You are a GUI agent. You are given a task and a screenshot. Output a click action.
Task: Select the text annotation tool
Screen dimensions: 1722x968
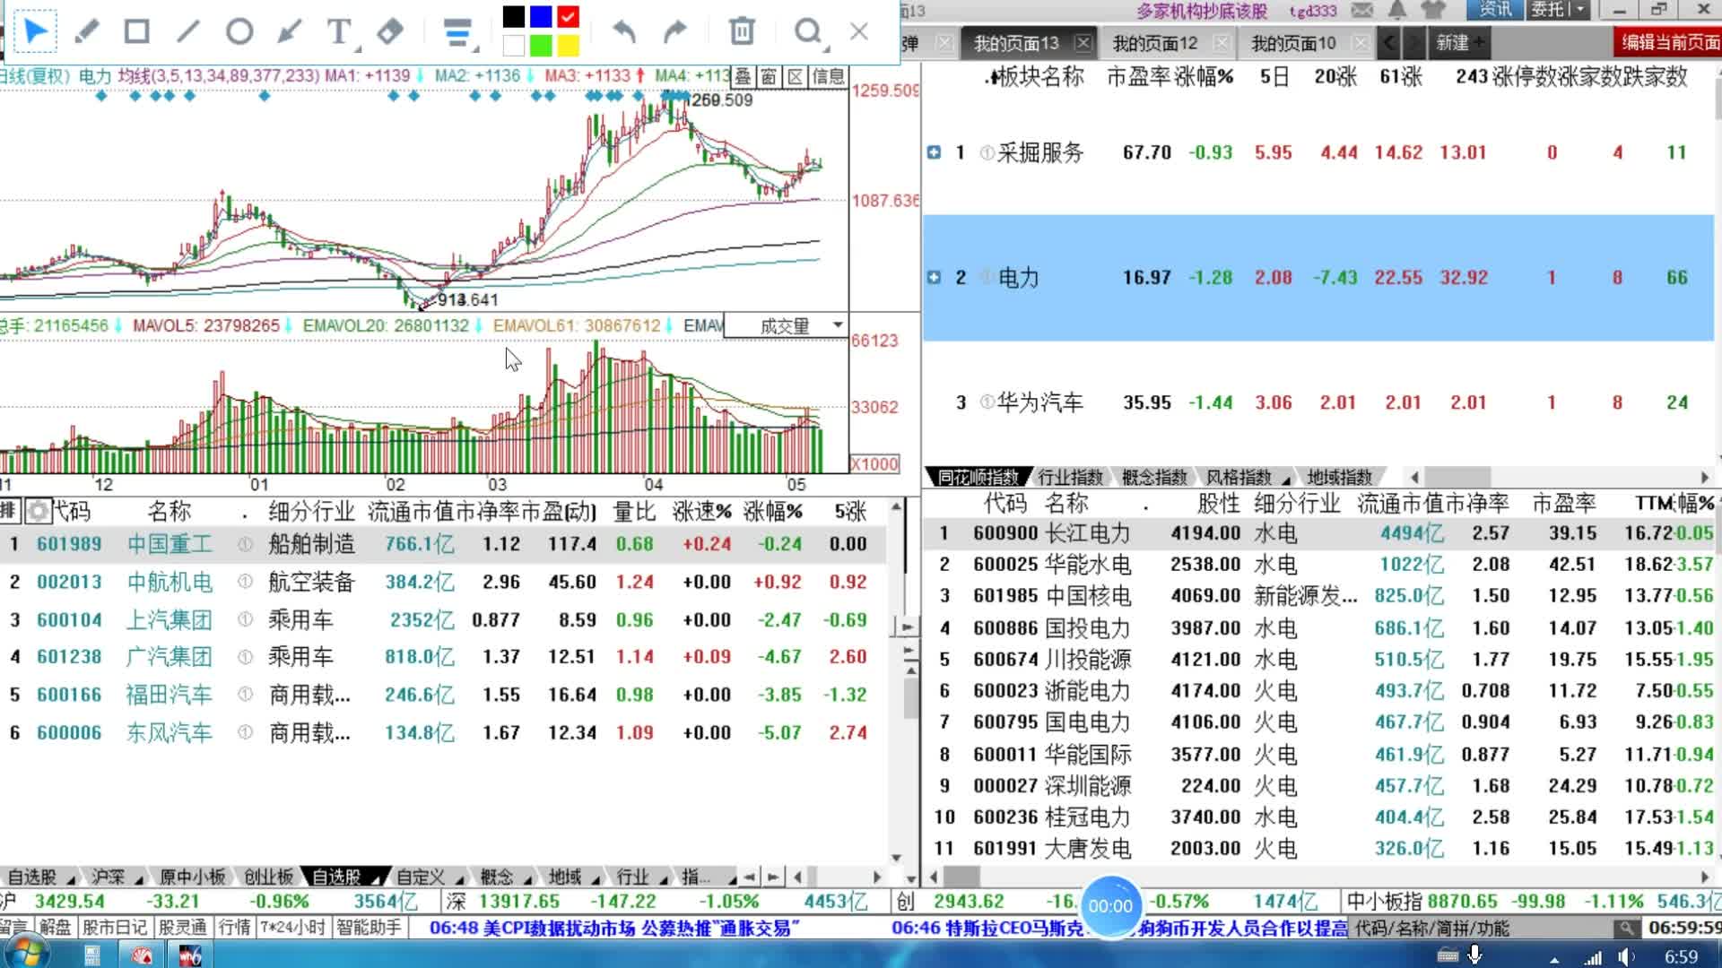pos(339,32)
